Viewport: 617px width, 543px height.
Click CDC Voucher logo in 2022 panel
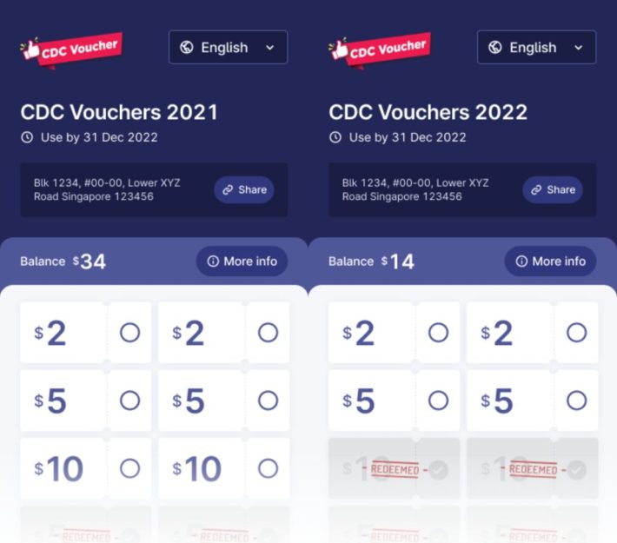tap(380, 48)
